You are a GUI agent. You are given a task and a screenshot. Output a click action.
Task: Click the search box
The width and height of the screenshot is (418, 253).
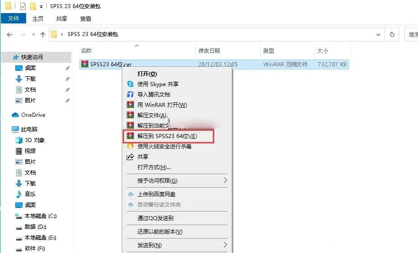(x=411, y=34)
